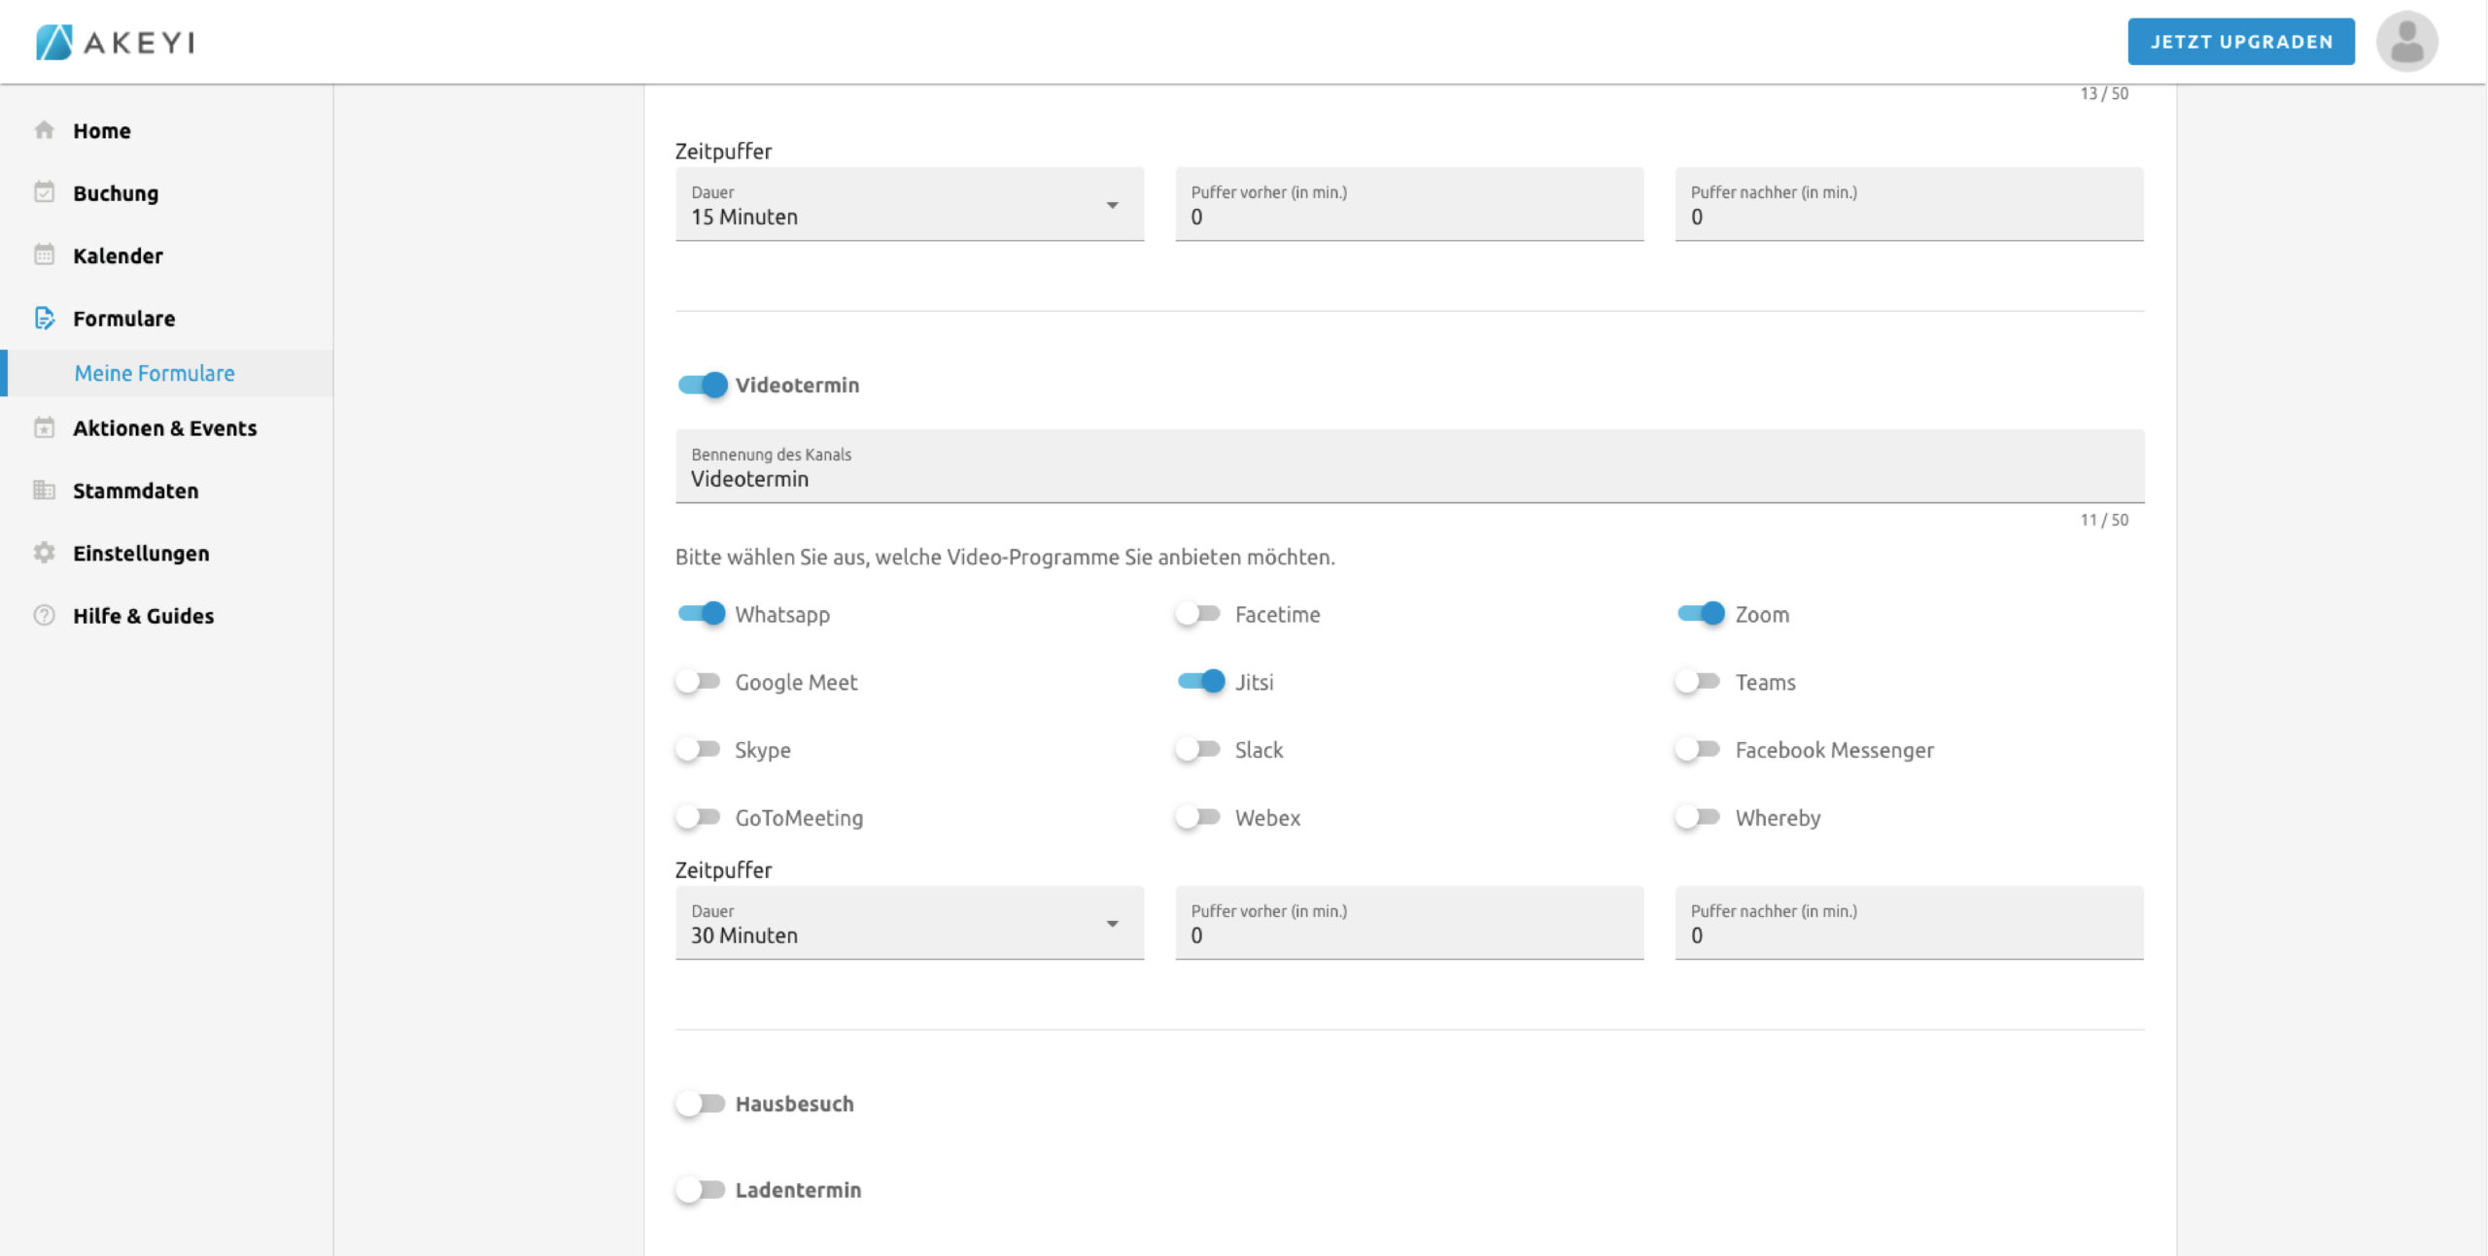Select Meine Formulare submenu item

coord(155,374)
